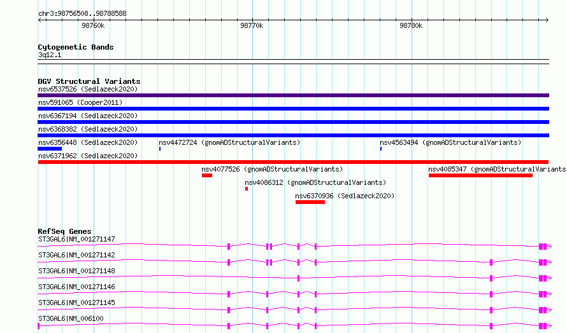
Task: Open the nsv4086312 gnomAD label
Action: click(x=316, y=182)
